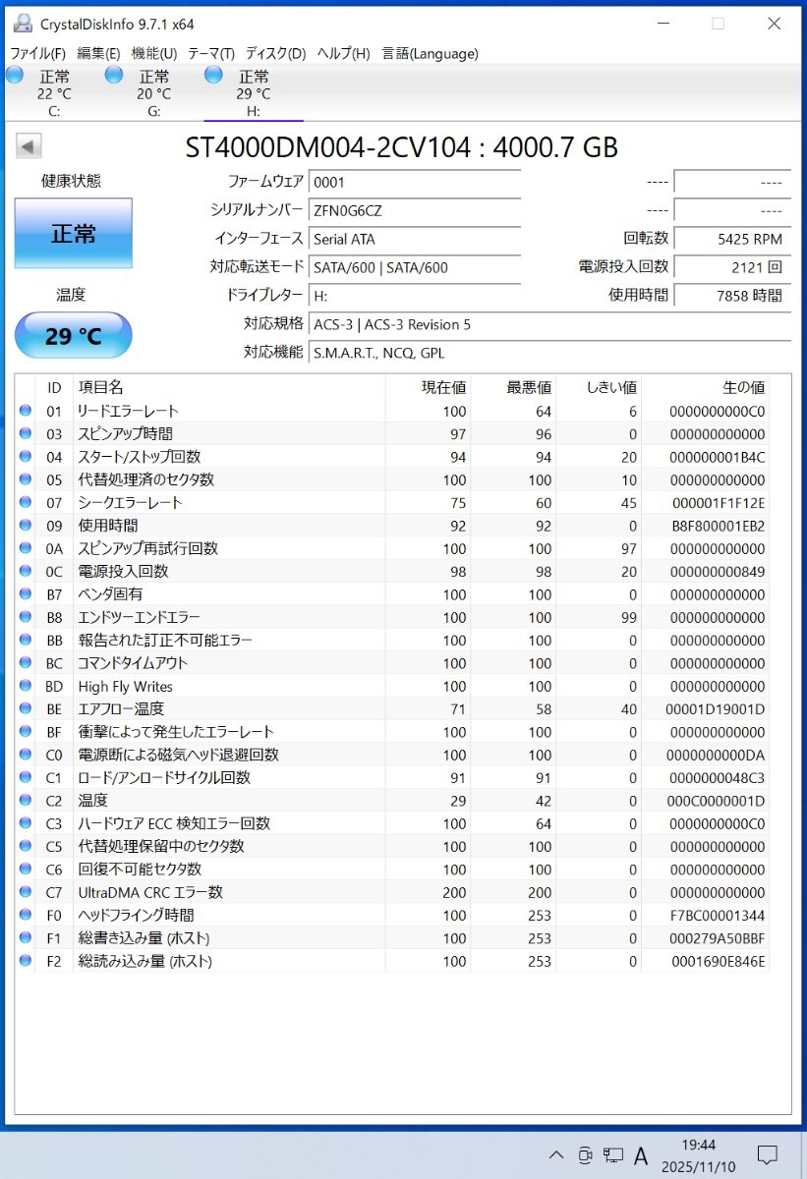Click the status dot for 回復不可能セクタ数
This screenshot has width=807, height=1179.
click(26, 870)
